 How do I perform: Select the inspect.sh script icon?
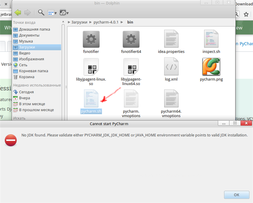(x=211, y=39)
